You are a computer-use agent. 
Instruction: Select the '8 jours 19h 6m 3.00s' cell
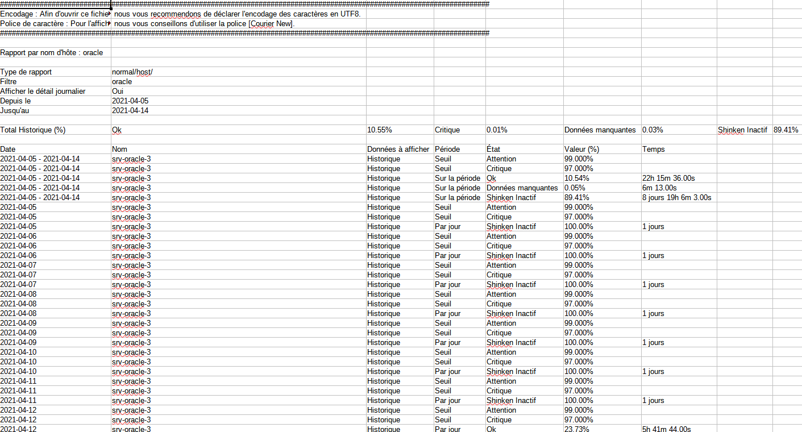click(x=676, y=198)
